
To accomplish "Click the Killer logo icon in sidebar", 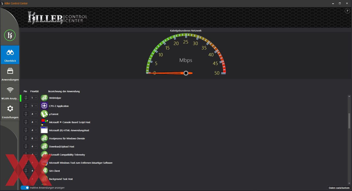I will (x=10, y=35).
